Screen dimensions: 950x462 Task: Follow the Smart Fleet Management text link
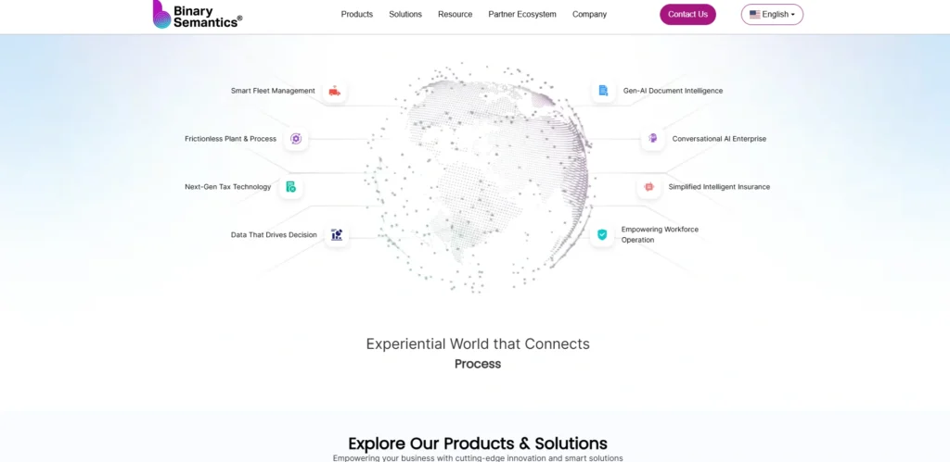[x=273, y=91]
